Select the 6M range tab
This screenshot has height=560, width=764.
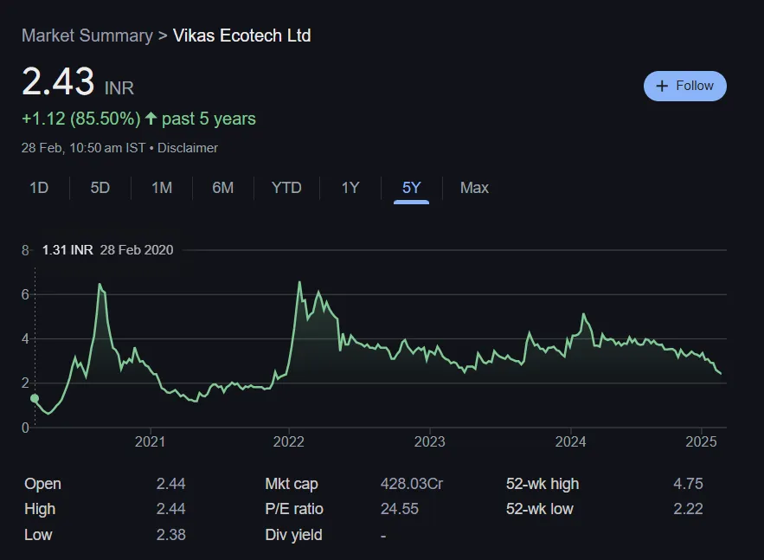222,188
